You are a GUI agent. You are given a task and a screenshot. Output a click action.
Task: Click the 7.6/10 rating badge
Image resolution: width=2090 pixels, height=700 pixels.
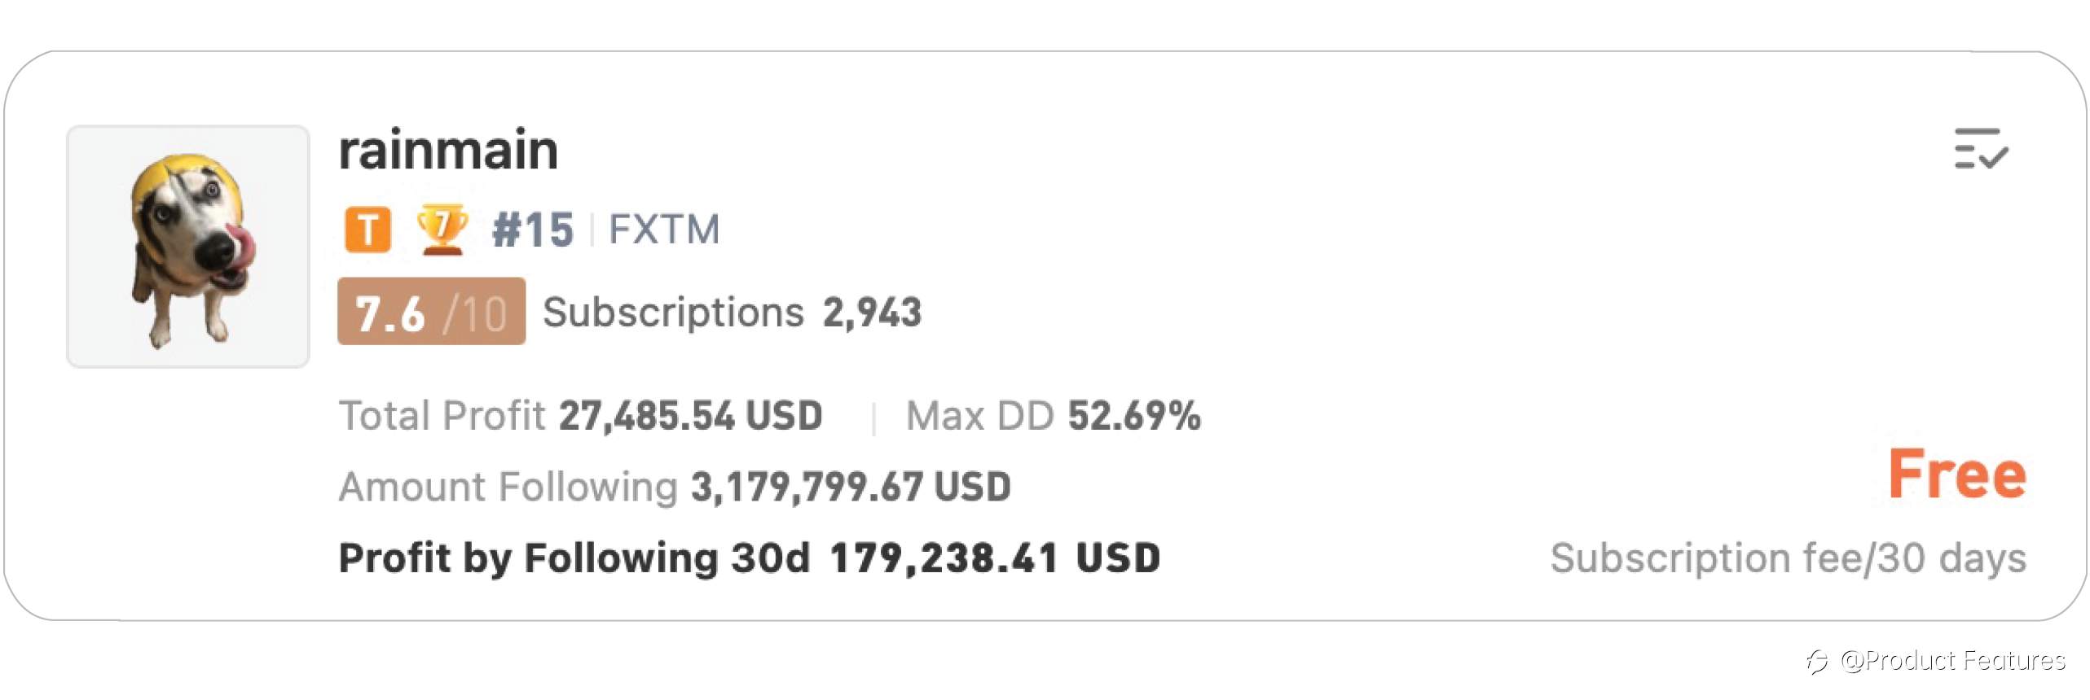point(431,312)
